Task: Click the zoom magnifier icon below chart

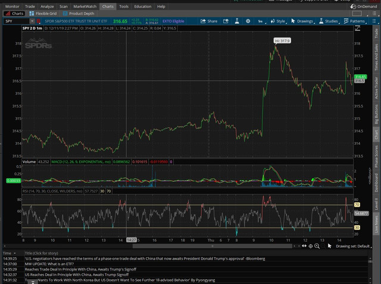Action: tap(317, 246)
